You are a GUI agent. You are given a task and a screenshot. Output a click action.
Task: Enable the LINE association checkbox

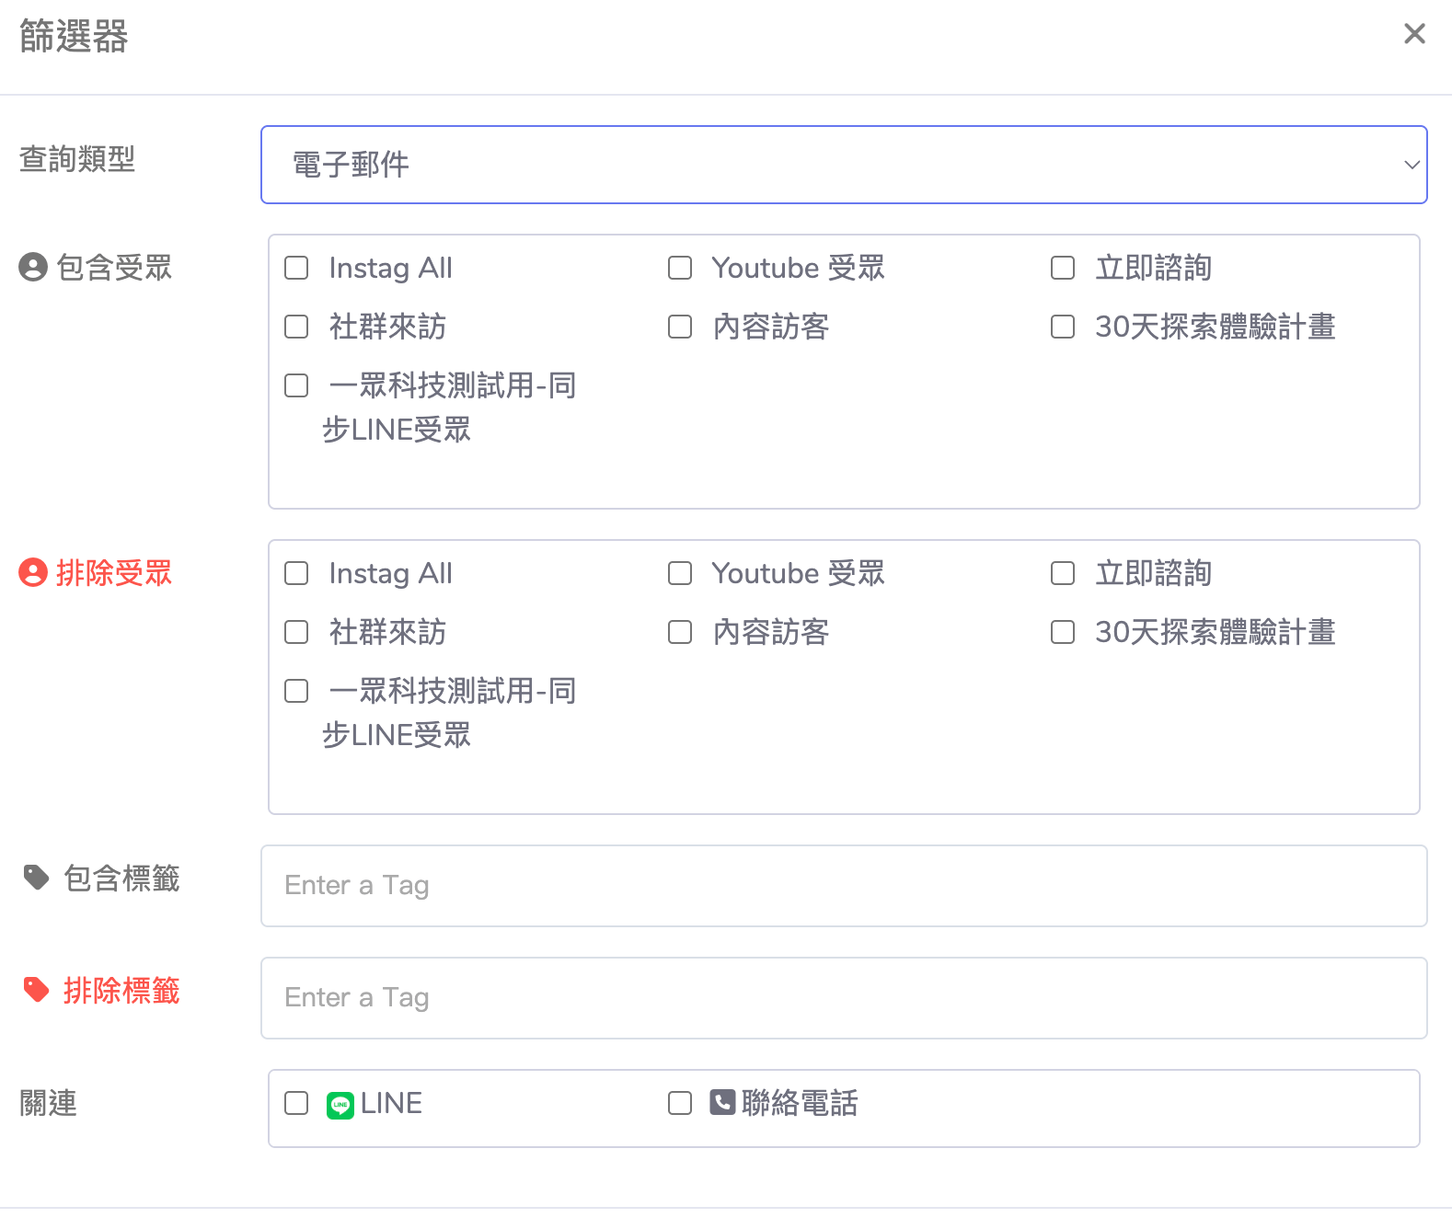296,1103
